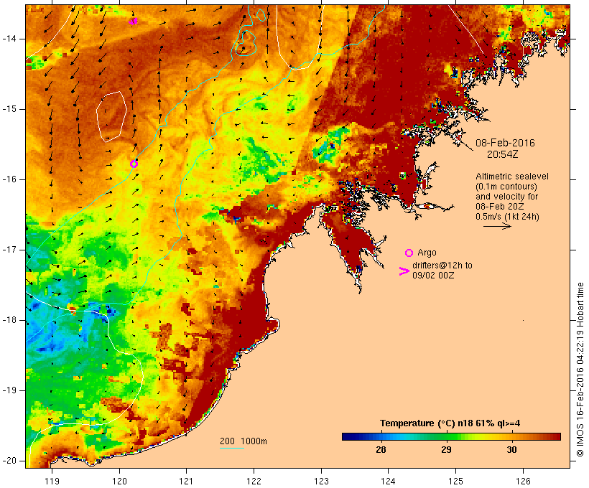The height and width of the screenshot is (488, 589).
Task: Click the longitude label 119
Action: [52, 481]
